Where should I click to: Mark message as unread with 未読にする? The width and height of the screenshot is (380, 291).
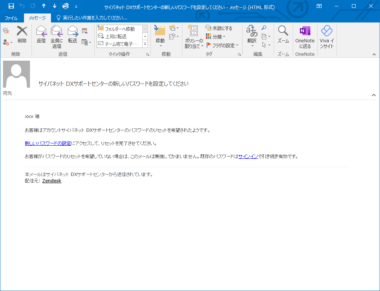click(x=219, y=28)
